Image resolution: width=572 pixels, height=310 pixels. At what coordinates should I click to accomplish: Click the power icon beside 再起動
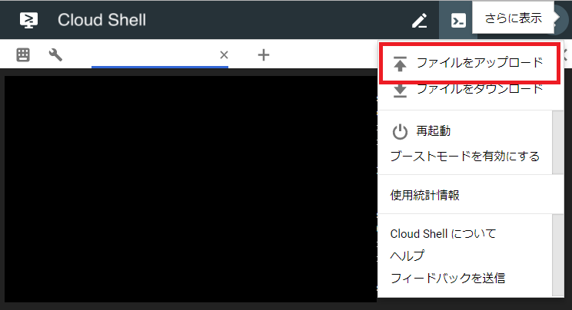tap(400, 131)
